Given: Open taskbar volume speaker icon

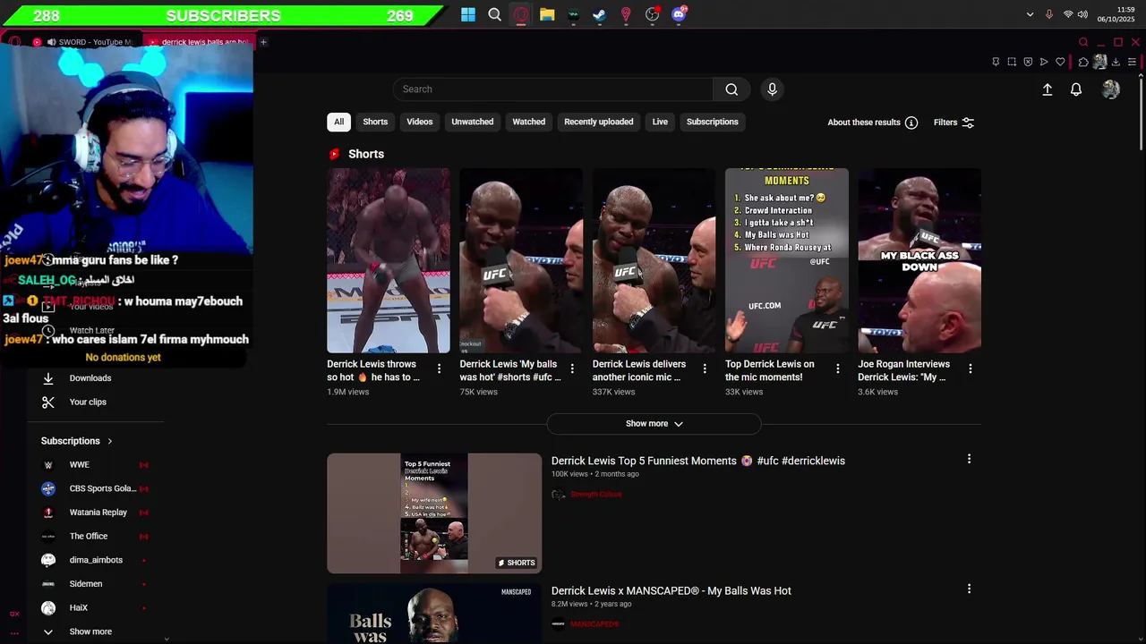Looking at the screenshot, I should [1083, 14].
